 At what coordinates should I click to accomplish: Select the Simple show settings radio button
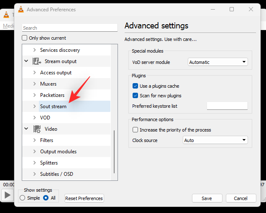[x=23, y=198]
